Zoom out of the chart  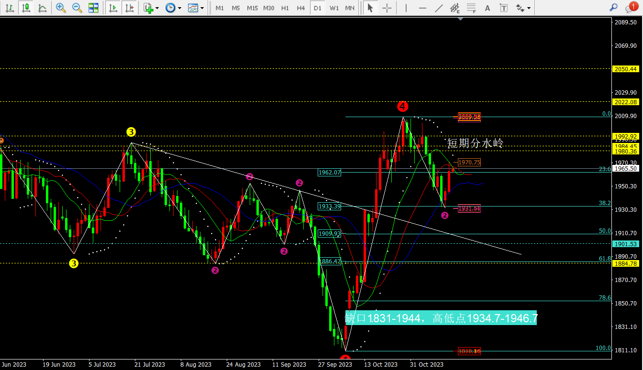tap(77, 8)
